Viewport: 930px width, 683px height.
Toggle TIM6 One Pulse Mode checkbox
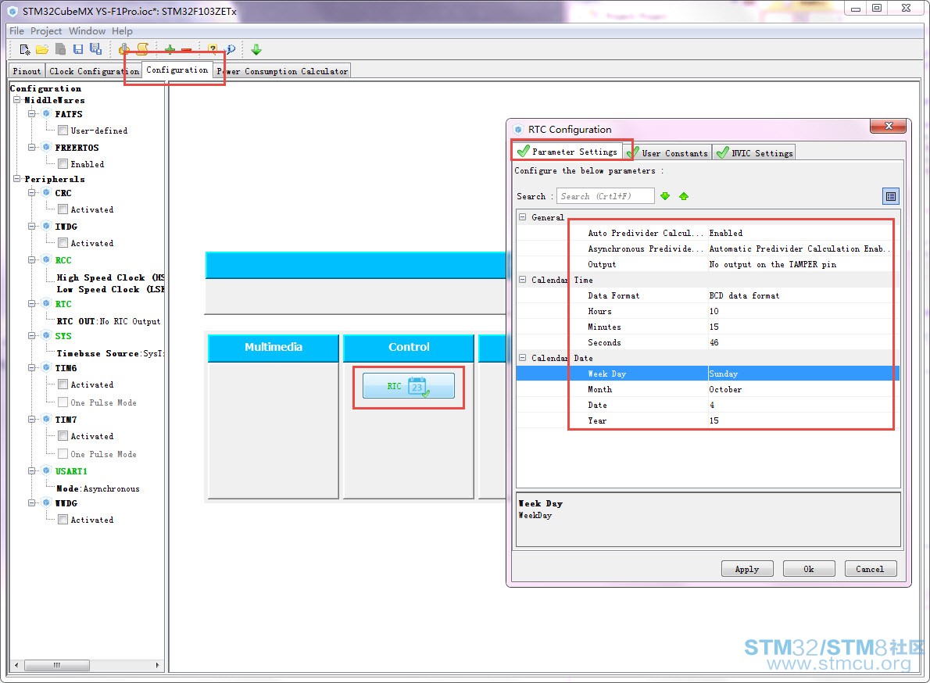(x=63, y=402)
